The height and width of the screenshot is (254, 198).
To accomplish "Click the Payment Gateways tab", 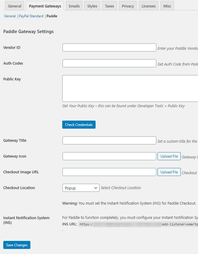I will (x=45, y=6).
